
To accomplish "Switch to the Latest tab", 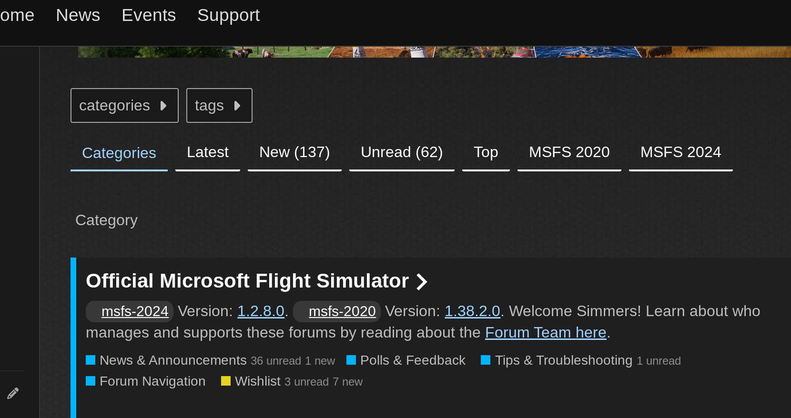I will pyautogui.click(x=207, y=152).
